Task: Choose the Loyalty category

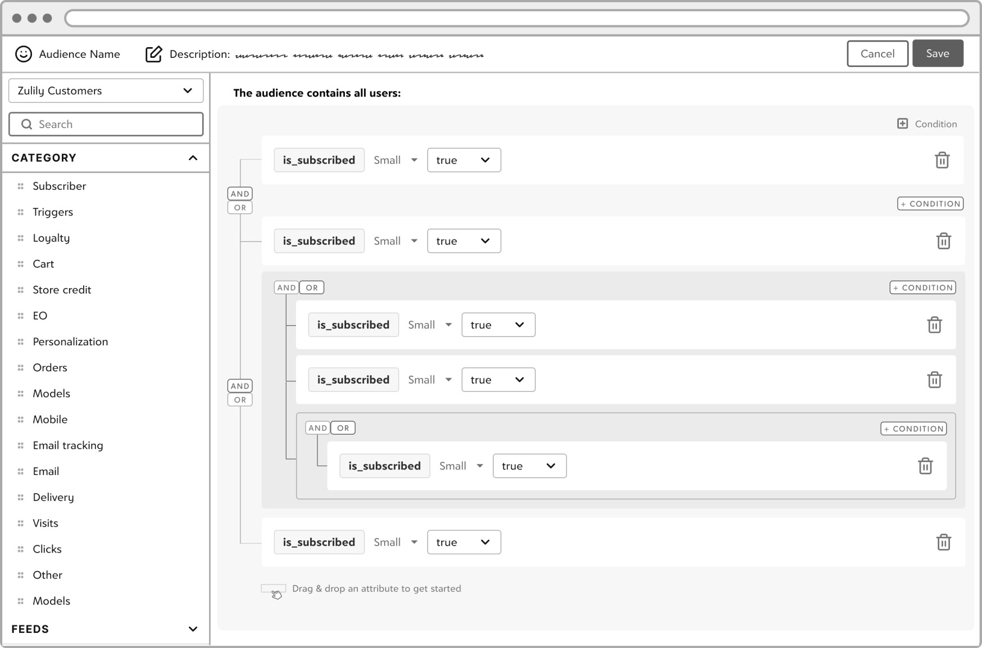Action: (51, 238)
